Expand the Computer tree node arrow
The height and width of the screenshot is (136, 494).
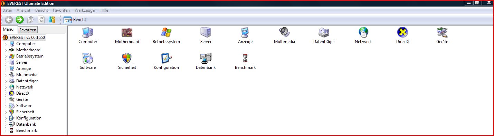click(6, 44)
